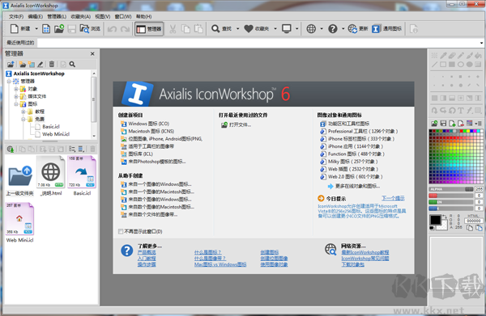Select the Text tool in tools palette
The image size is (486, 316).
tap(461, 111)
